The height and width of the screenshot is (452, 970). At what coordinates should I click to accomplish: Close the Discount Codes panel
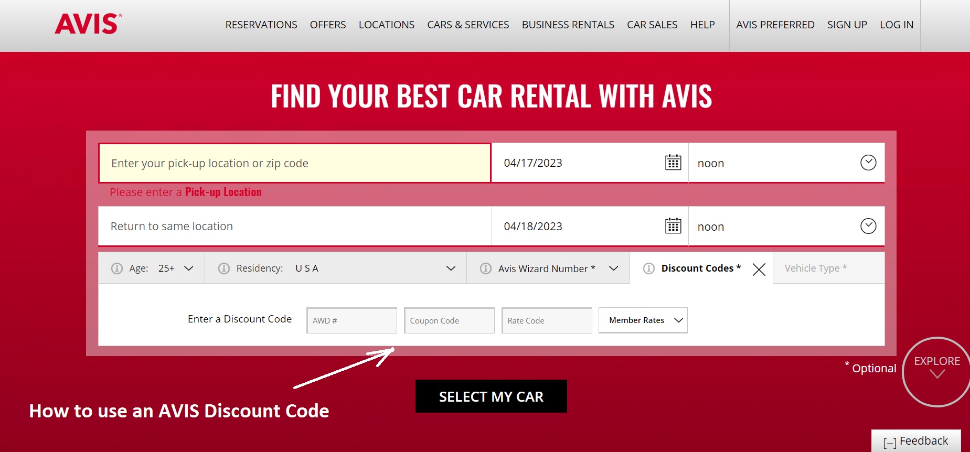click(759, 270)
